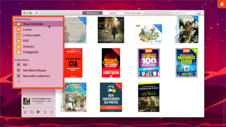This screenshot has height=127, width=226.
Task: Open the Store Livres audio tab
Action: click(133, 13)
